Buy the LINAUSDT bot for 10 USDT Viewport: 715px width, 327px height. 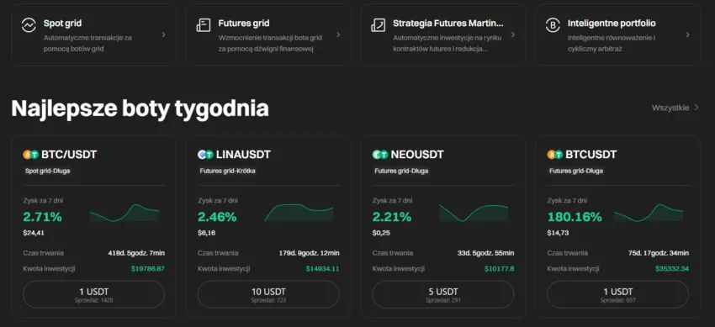coord(268,294)
